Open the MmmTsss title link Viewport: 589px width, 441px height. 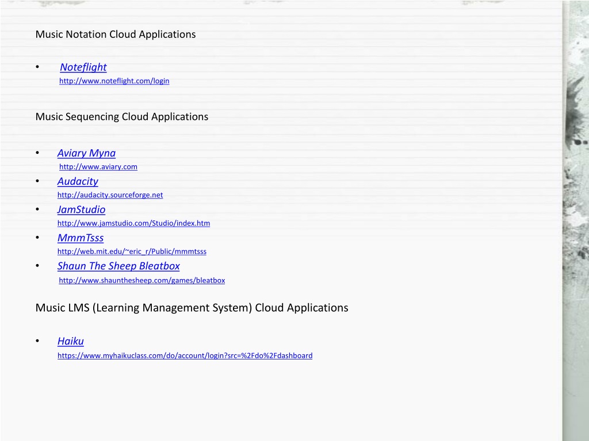[x=81, y=238]
